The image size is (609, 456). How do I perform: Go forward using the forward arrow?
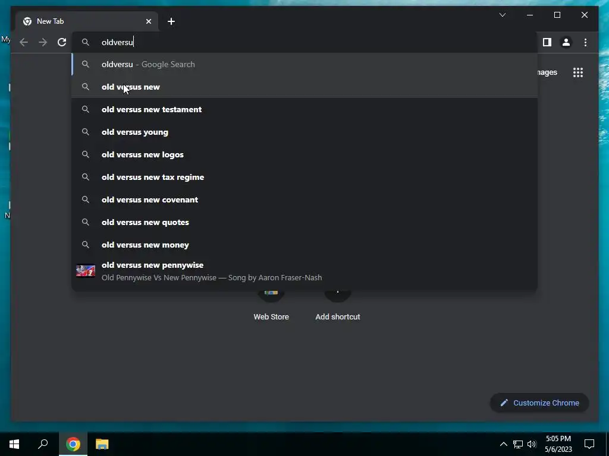tap(43, 42)
